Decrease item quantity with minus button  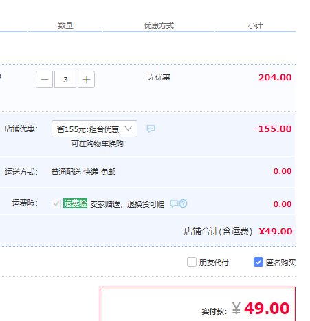tap(44, 80)
